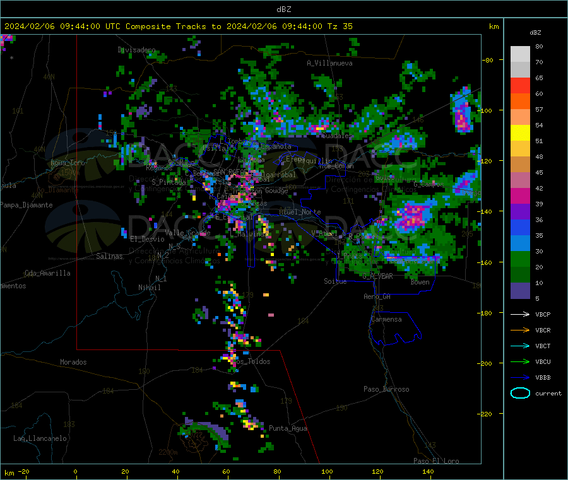This screenshot has width=568, height=480.
Task: Click the cyan VBCT arrow legend icon
Action: pyautogui.click(x=520, y=346)
